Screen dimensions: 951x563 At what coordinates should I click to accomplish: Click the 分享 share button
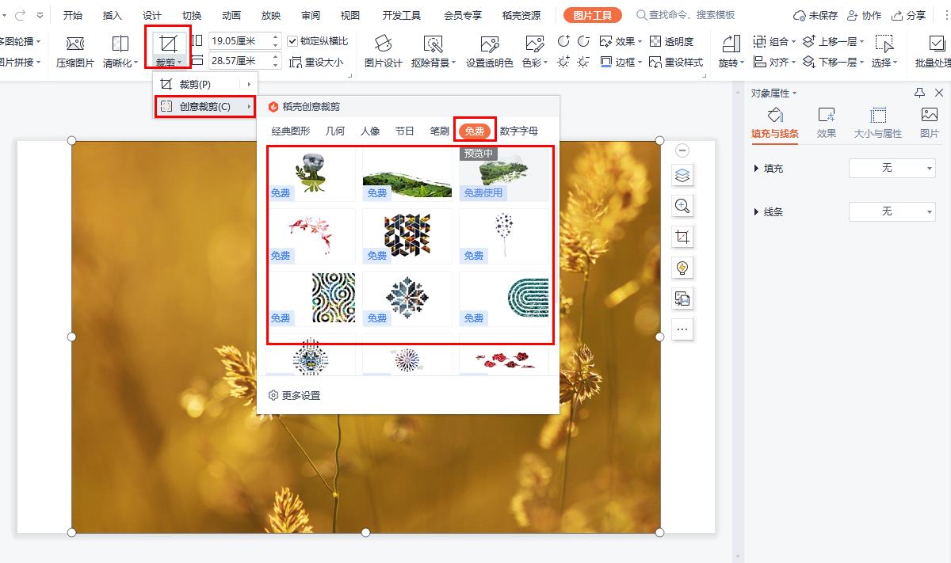point(909,15)
